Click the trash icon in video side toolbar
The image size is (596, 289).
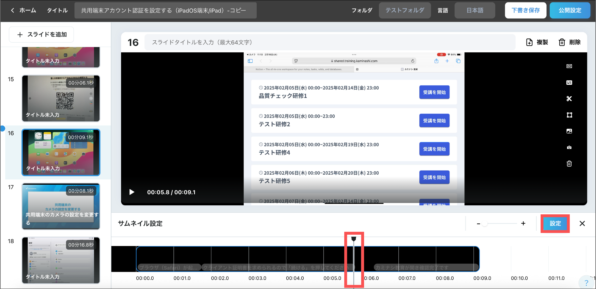[569, 164]
